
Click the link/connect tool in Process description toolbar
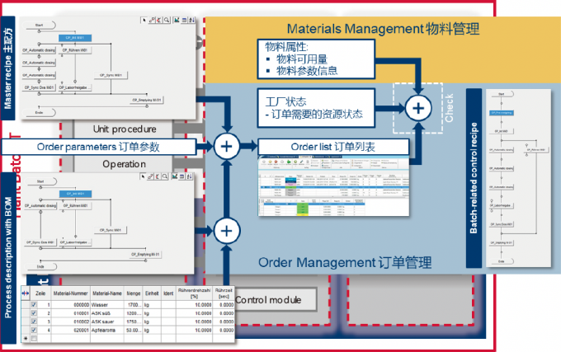coord(150,176)
